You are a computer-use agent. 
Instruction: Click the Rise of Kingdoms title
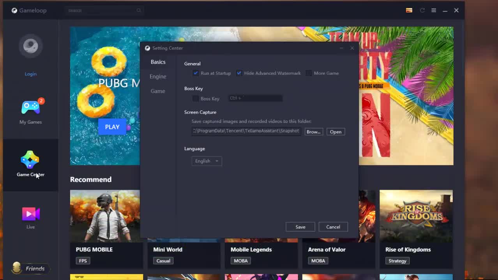[x=408, y=250]
